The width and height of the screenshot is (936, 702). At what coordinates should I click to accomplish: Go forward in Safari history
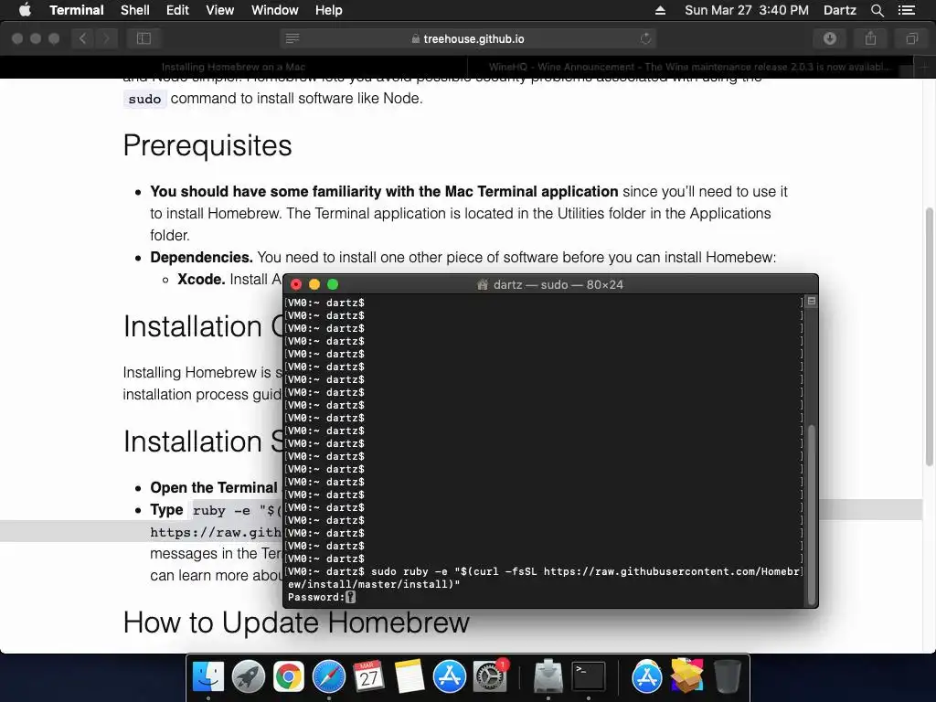coord(106,38)
